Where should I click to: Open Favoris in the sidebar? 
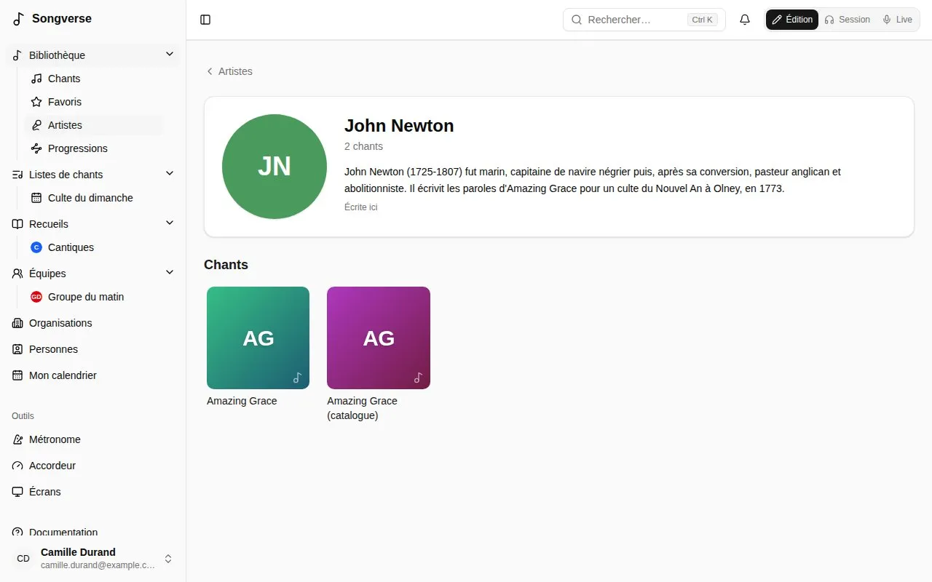coord(94,102)
